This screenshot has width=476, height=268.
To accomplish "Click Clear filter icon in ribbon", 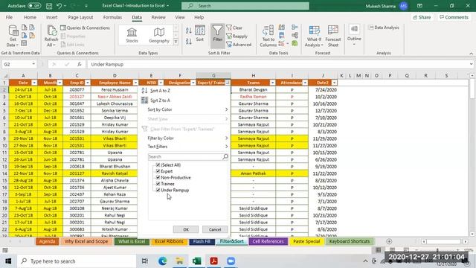I will 234,28.
